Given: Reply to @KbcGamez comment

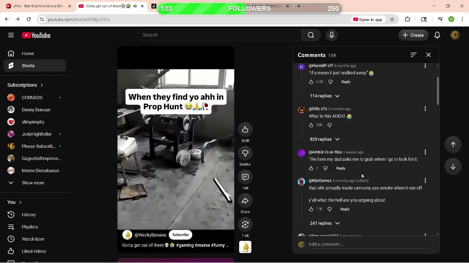Looking at the screenshot, I should click(345, 209).
